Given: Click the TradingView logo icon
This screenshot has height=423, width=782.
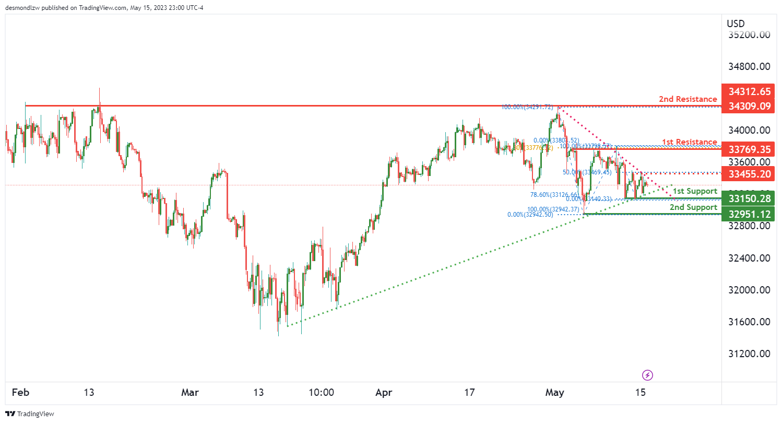Looking at the screenshot, I should 10,414.
